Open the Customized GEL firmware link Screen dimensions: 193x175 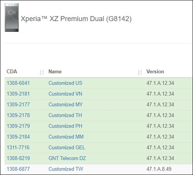pyautogui.click(x=67, y=147)
